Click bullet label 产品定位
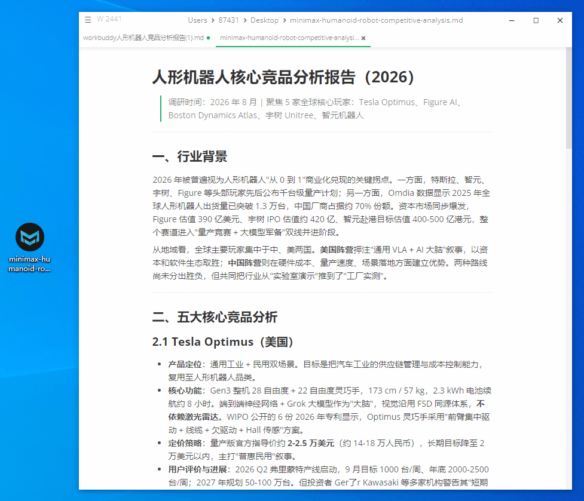 (x=185, y=364)
